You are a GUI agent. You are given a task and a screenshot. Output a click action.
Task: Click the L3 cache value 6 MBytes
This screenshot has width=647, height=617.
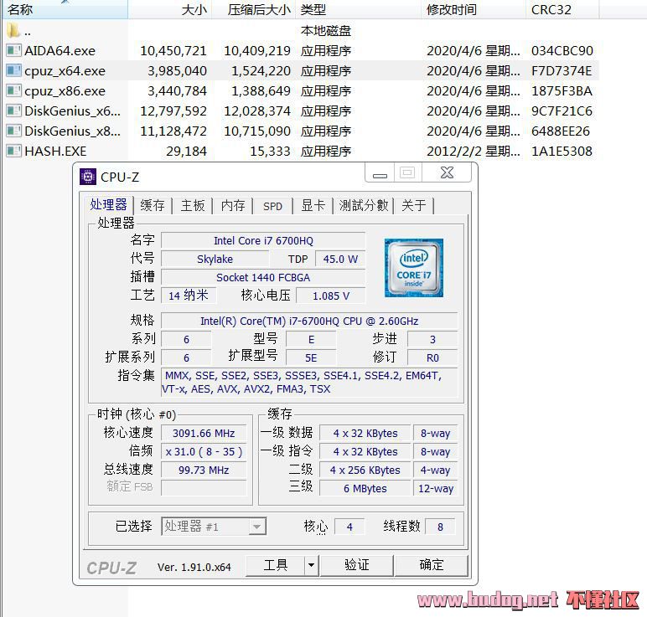click(x=365, y=489)
